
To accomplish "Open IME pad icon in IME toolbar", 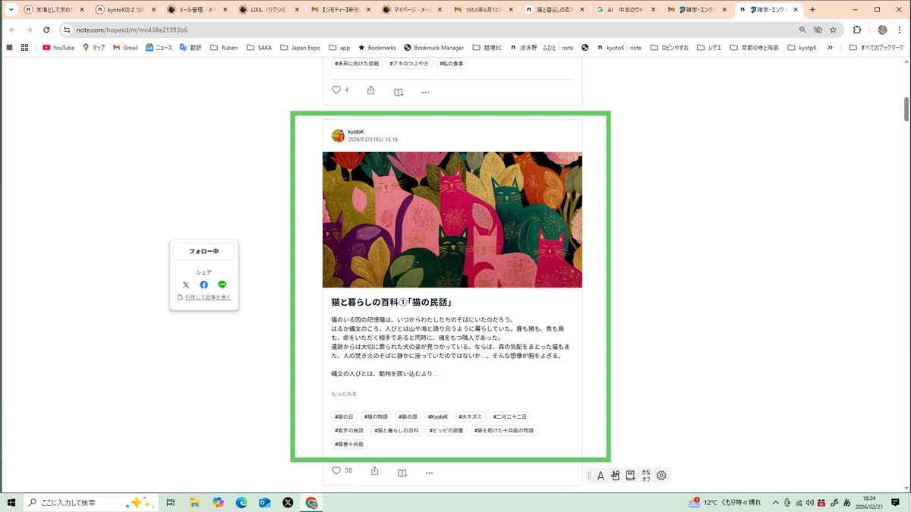I will pyautogui.click(x=616, y=476).
